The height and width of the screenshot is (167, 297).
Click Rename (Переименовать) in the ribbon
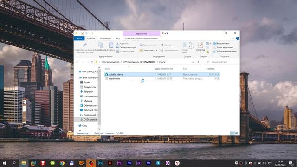[169, 51]
